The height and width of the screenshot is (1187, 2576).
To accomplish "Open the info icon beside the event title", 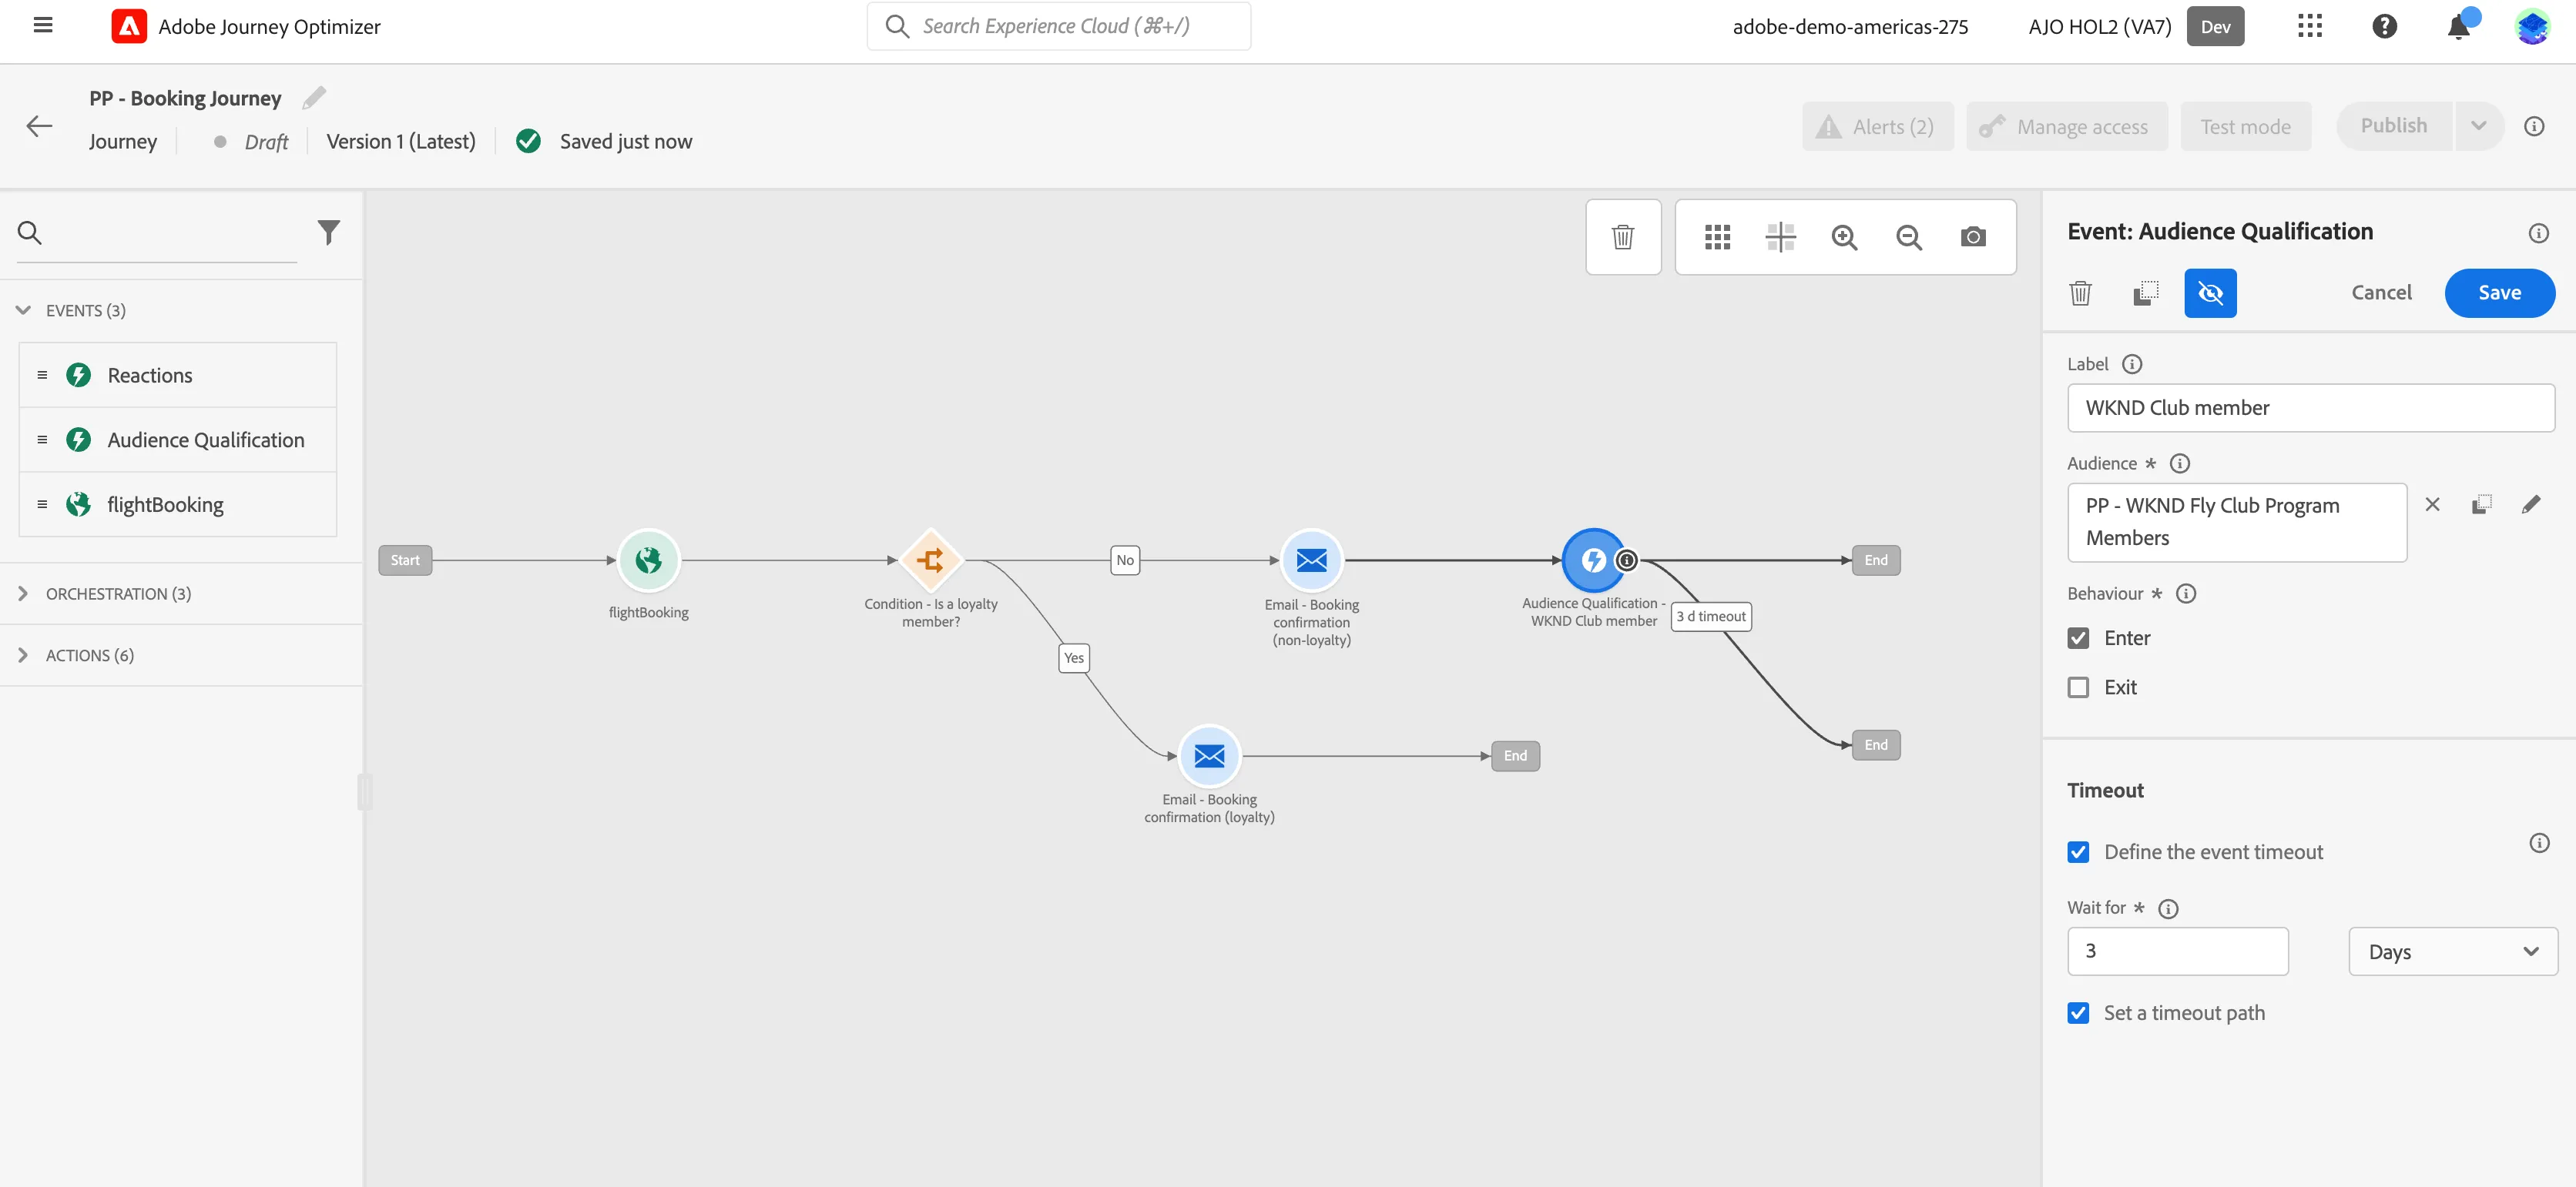I will coord(2538,232).
